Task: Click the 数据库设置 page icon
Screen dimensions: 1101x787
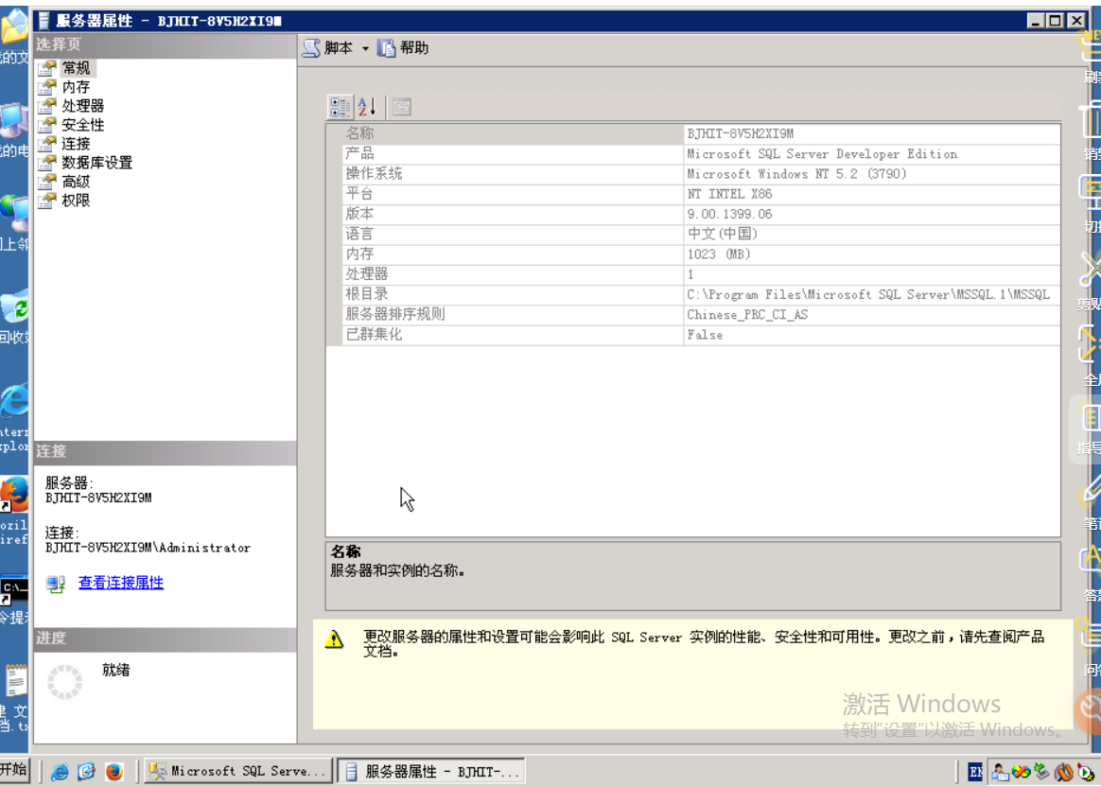Action: pyautogui.click(x=47, y=163)
